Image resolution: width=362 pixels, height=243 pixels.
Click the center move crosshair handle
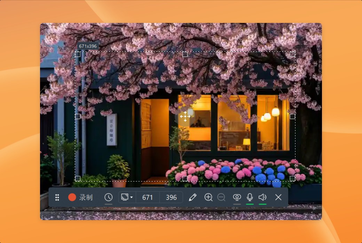[x=185, y=116]
